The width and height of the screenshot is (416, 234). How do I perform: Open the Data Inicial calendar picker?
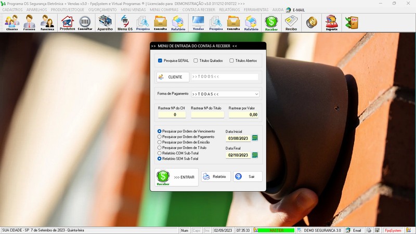(255, 138)
